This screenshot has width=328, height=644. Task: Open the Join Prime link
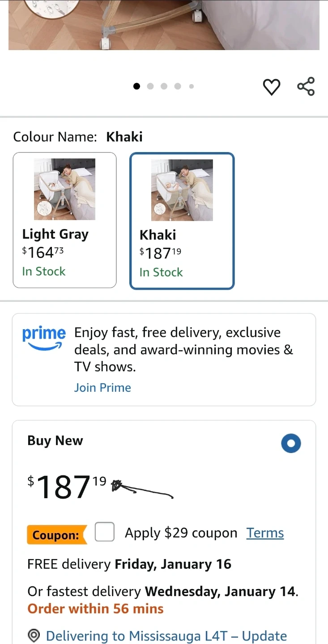(102, 388)
